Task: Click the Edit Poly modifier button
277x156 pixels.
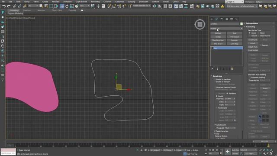Action: point(218,33)
